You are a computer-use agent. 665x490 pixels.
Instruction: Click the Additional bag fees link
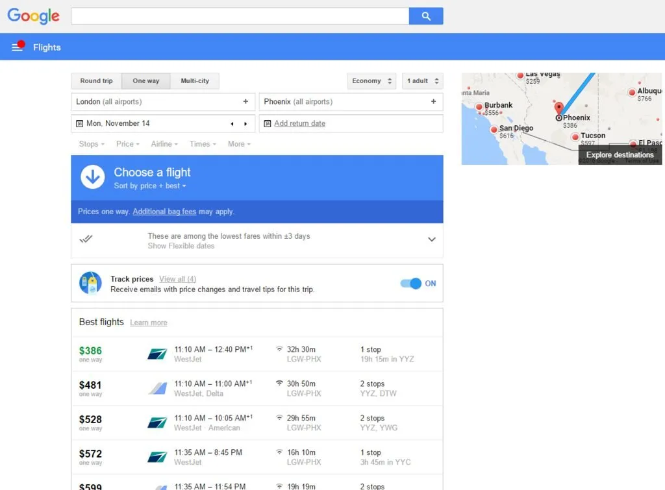pos(164,212)
